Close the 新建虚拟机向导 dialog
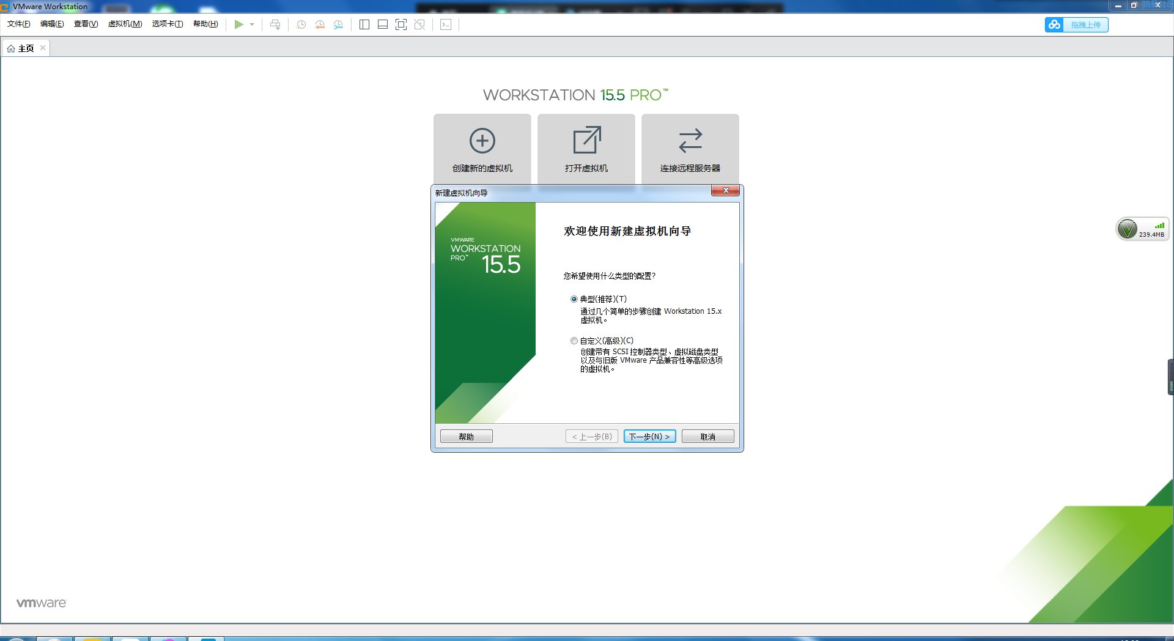The height and width of the screenshot is (641, 1174). (x=726, y=191)
